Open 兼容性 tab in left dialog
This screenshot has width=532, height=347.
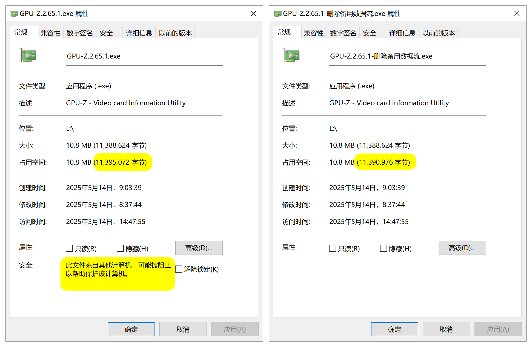click(50, 33)
